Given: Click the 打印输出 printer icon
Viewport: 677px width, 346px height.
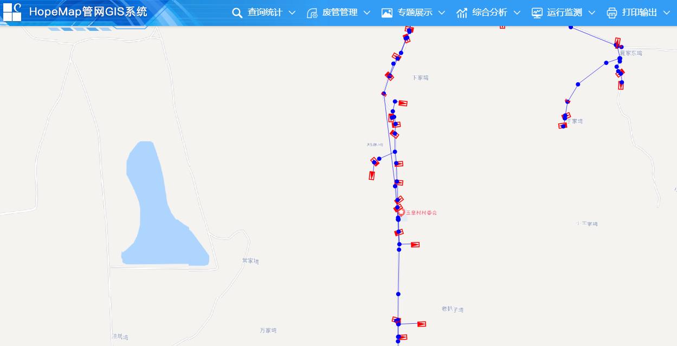Looking at the screenshot, I should [612, 13].
